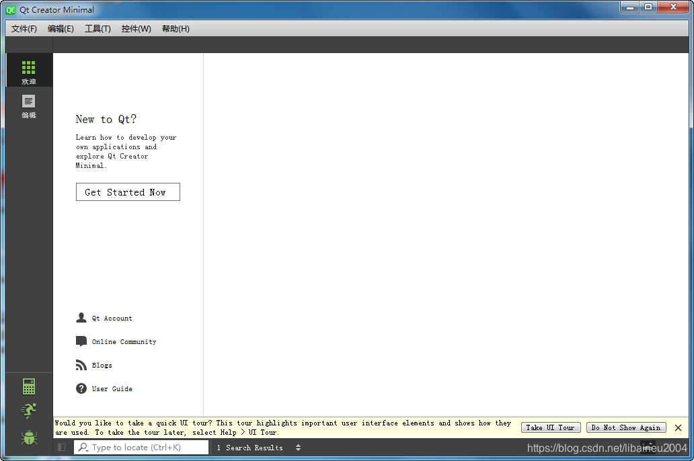The image size is (694, 461).
Task: Click the Blogs RSS feed icon
Action: pos(81,365)
